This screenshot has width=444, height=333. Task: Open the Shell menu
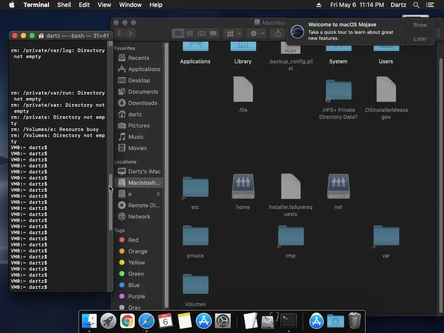(64, 5)
